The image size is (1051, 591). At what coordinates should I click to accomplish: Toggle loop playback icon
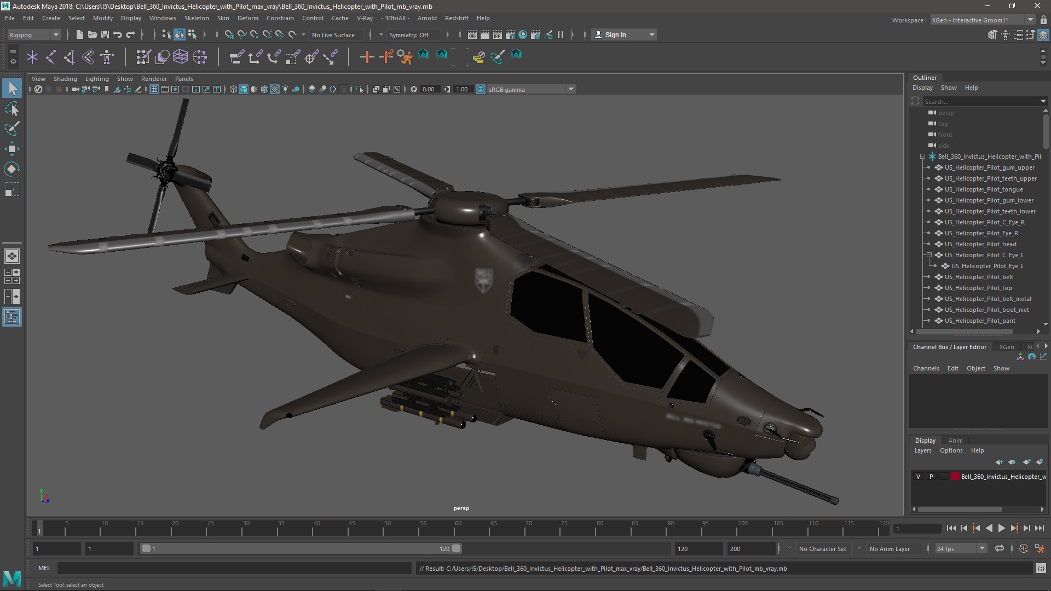click(1000, 548)
